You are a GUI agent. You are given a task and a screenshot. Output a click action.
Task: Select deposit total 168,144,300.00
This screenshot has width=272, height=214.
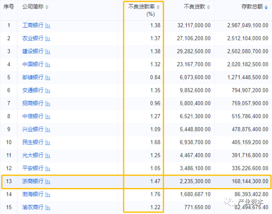pos(250,182)
